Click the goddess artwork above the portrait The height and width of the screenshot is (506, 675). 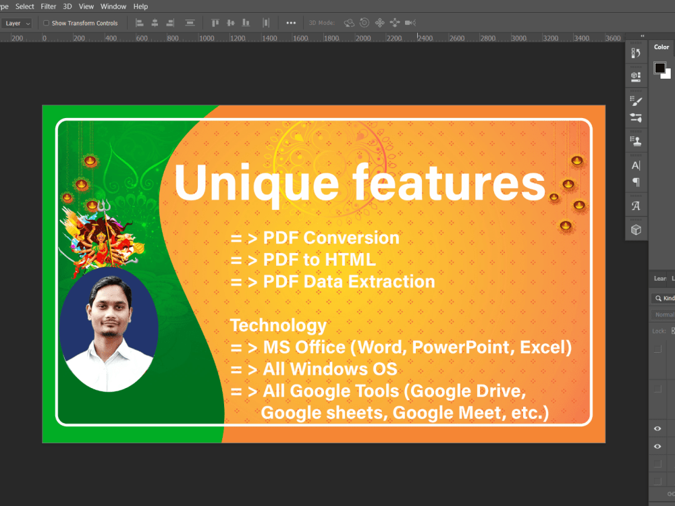102,239
